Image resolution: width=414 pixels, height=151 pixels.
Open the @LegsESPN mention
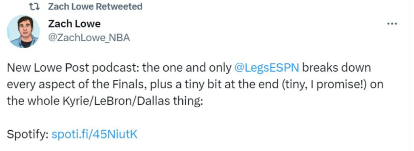click(x=267, y=68)
